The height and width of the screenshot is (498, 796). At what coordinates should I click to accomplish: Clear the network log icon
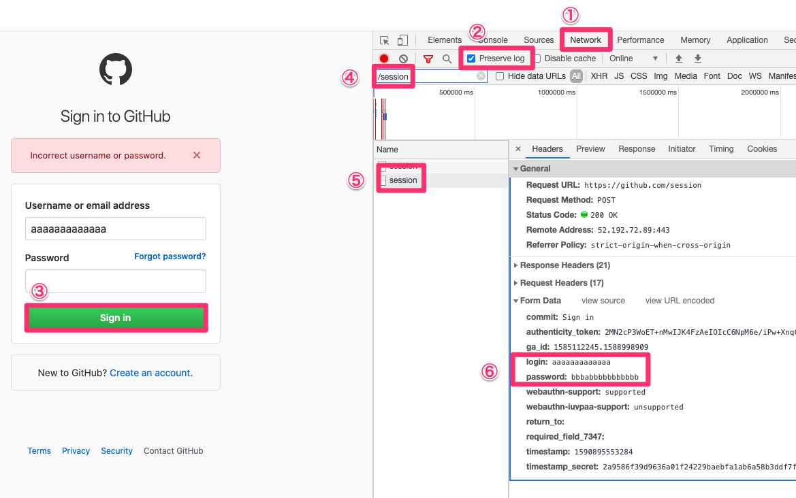(x=403, y=59)
